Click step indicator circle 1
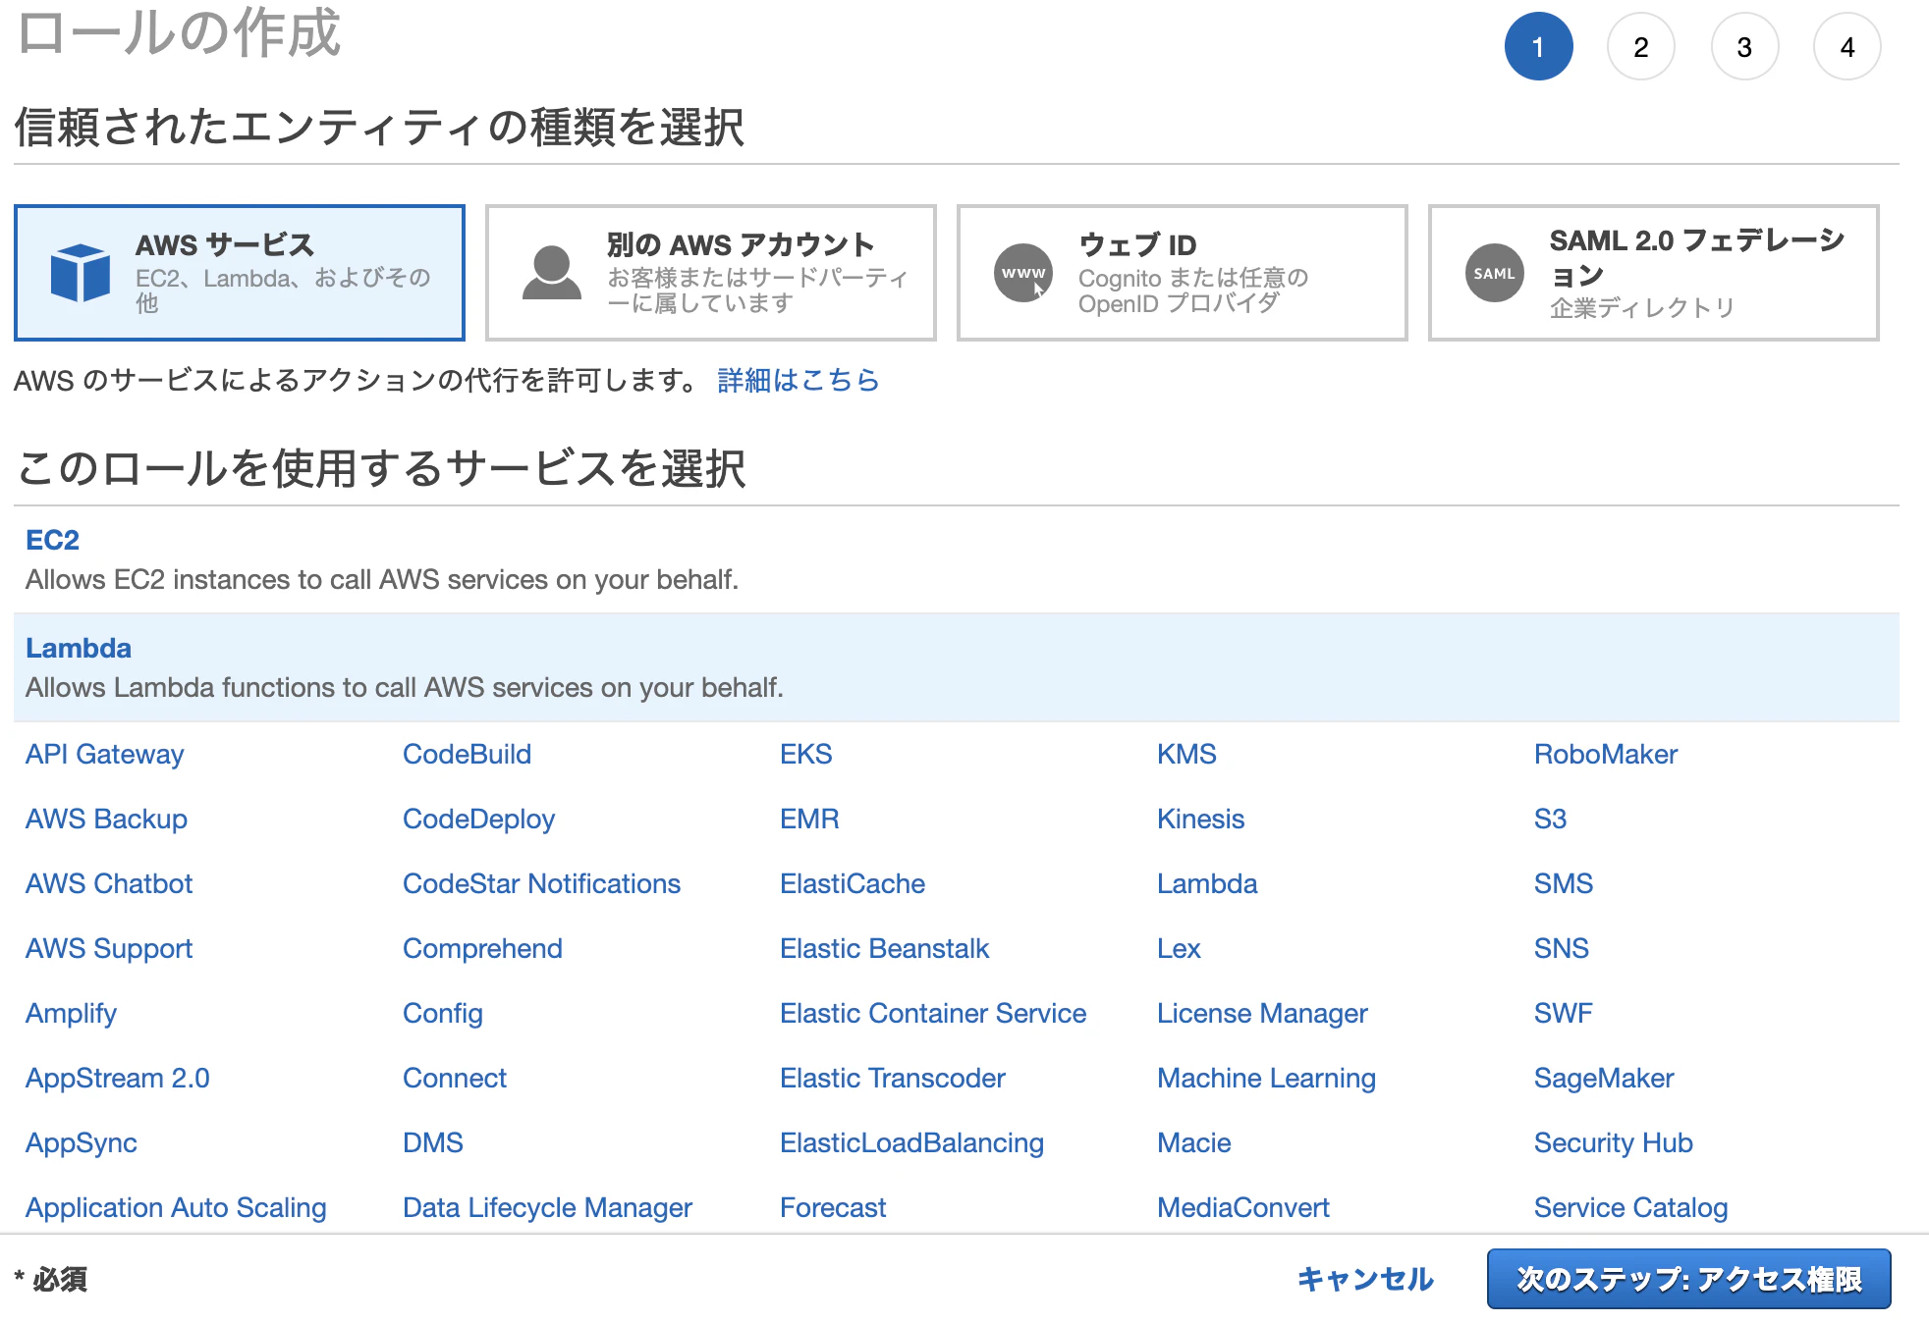Screen dimensions: 1929x1323 (x=1539, y=45)
